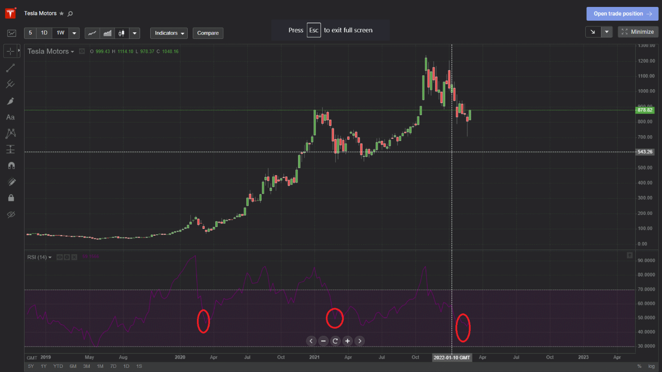
Task: Open the interval dropdown arrow
Action: (74, 33)
